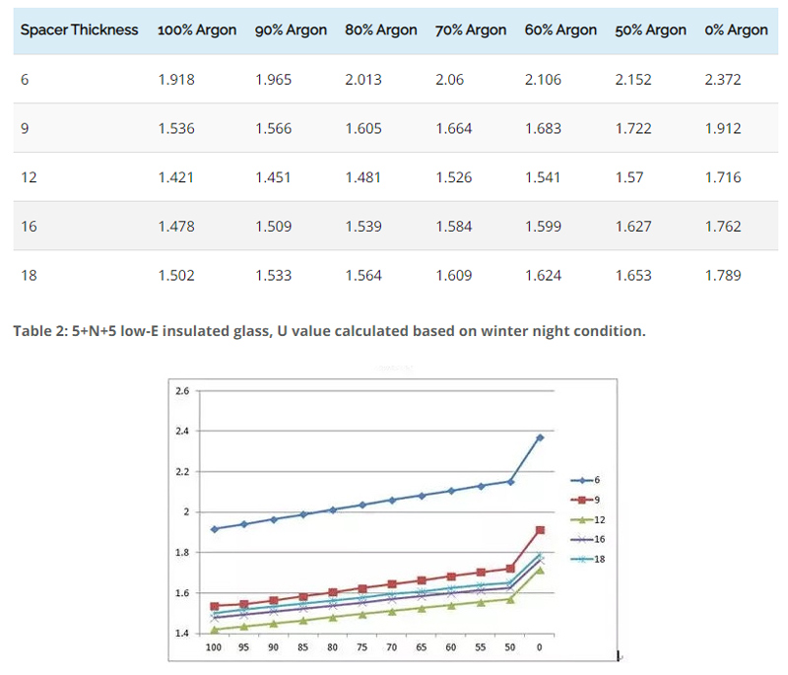Select the purple cross legend marker for series 16

click(581, 539)
